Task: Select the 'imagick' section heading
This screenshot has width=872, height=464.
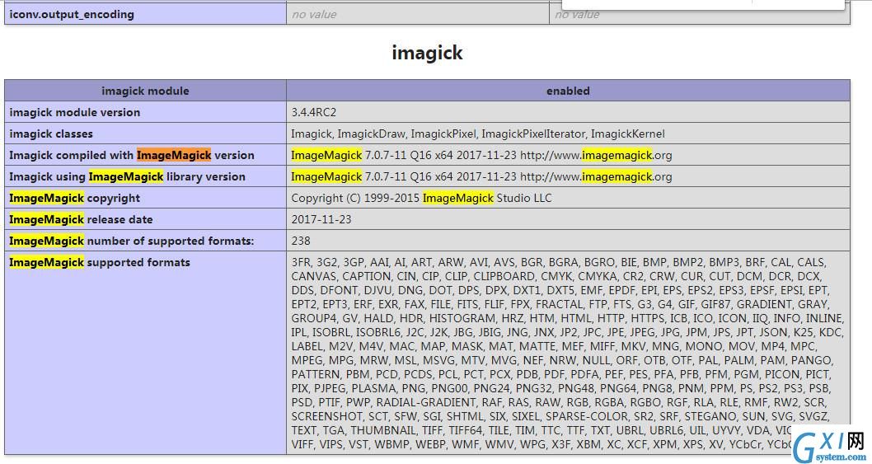Action: pos(427,53)
